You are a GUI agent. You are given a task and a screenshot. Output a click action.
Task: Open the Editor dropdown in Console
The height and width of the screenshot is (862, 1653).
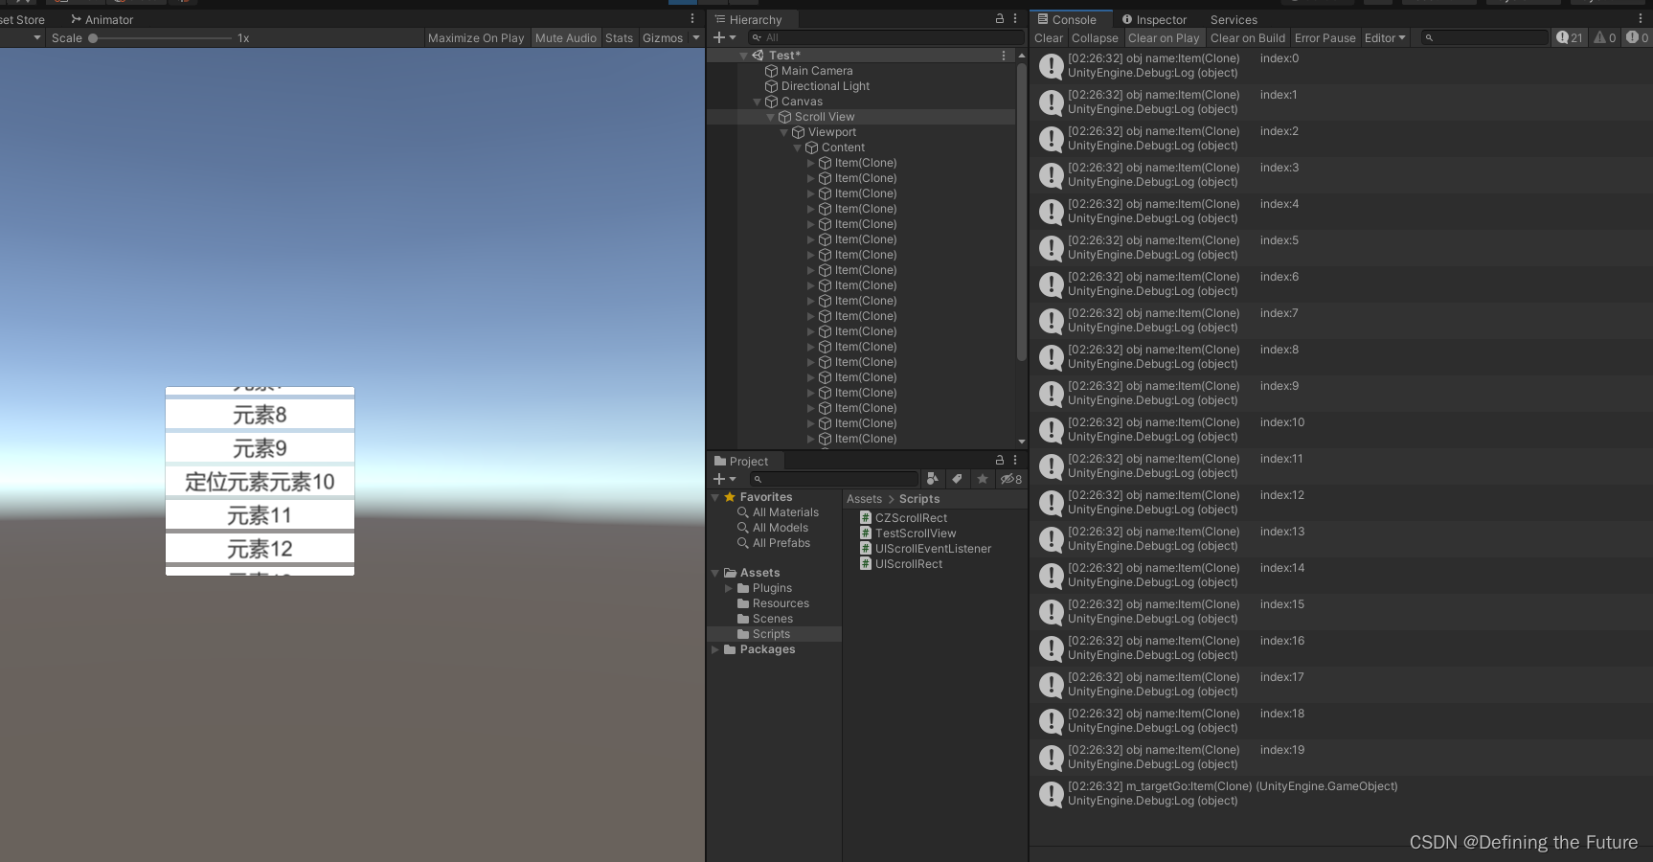[1385, 38]
